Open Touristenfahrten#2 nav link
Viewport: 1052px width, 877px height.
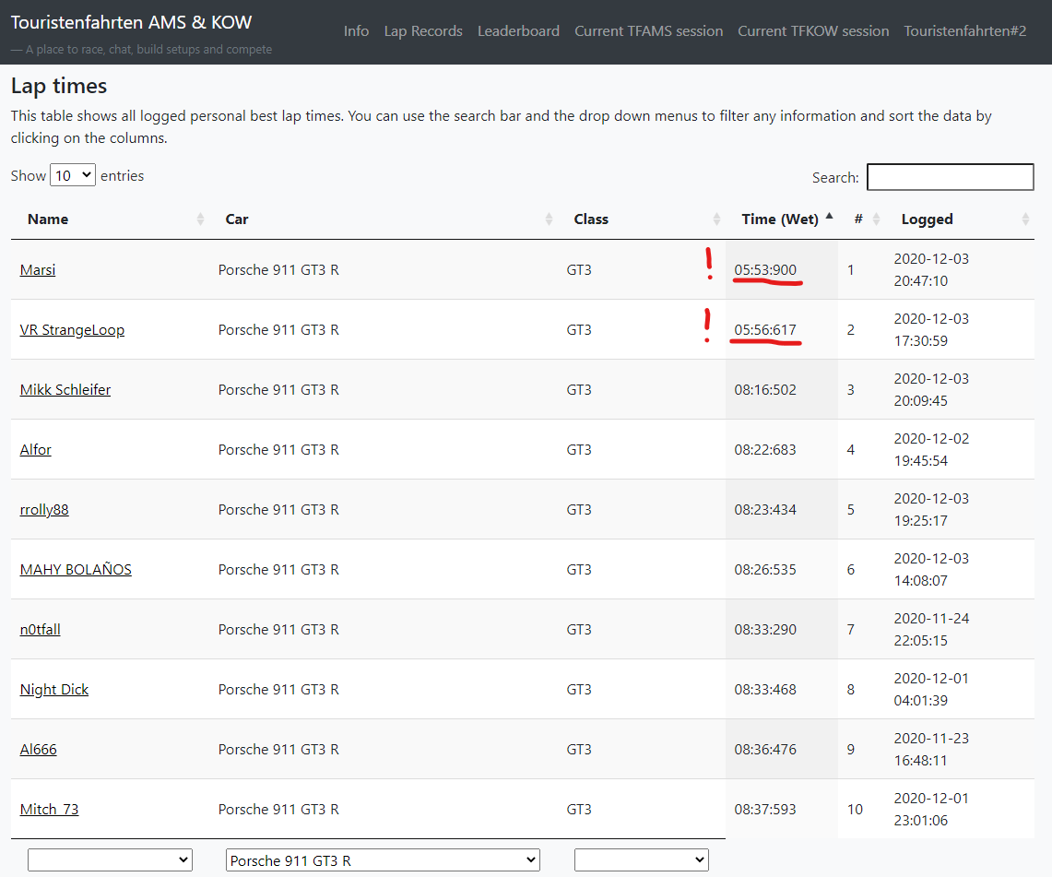(964, 31)
